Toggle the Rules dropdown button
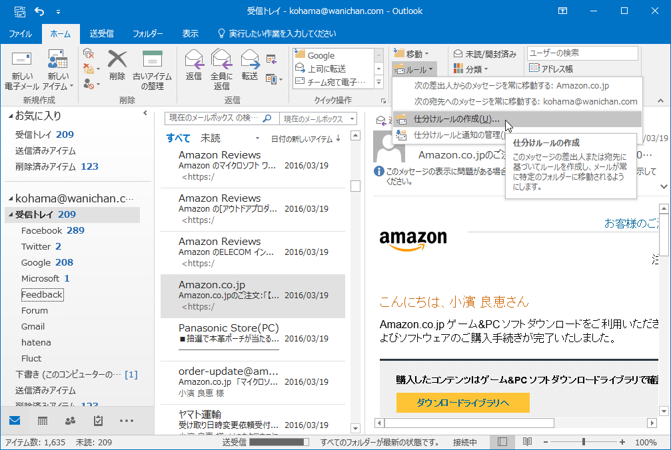 [414, 69]
